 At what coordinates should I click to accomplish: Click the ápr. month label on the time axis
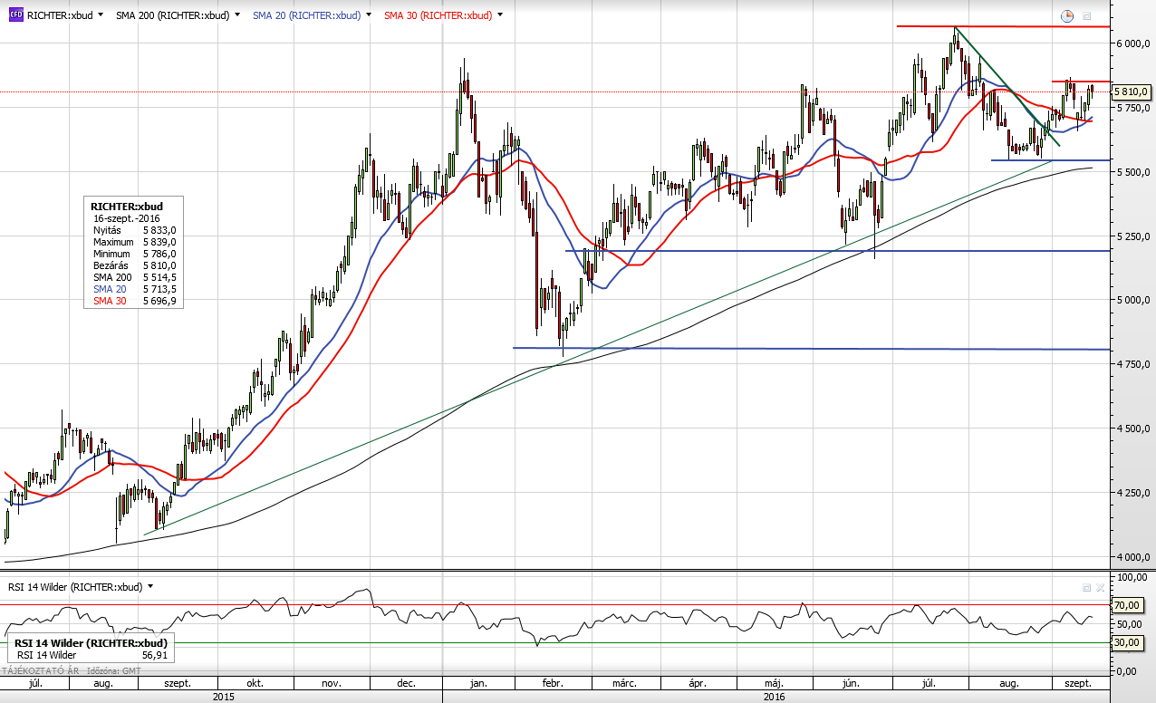[697, 683]
